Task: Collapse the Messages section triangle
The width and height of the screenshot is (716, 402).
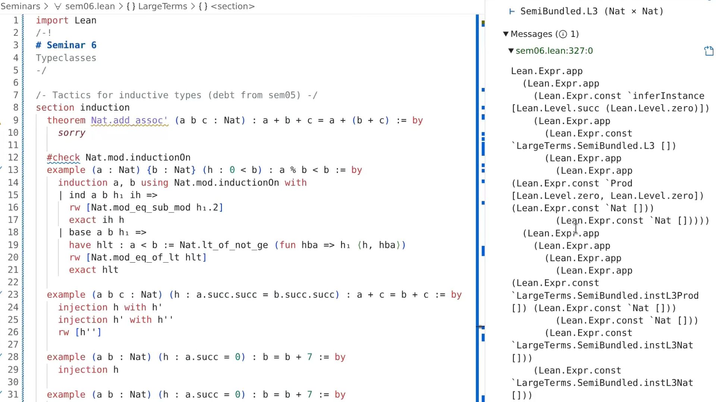Action: 506,34
